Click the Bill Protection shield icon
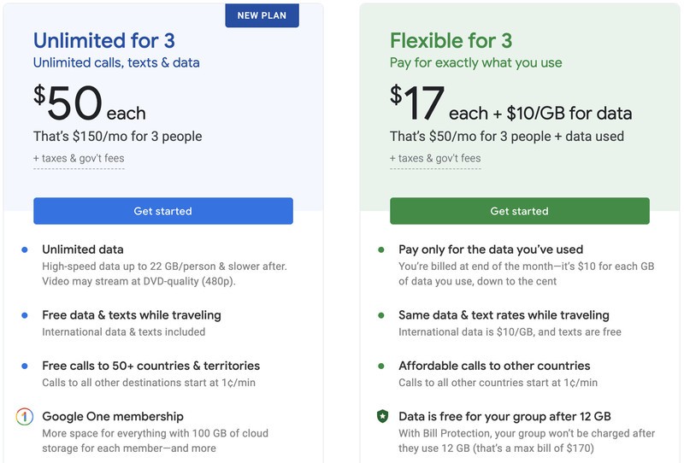The width and height of the screenshot is (684, 463). pos(382,416)
